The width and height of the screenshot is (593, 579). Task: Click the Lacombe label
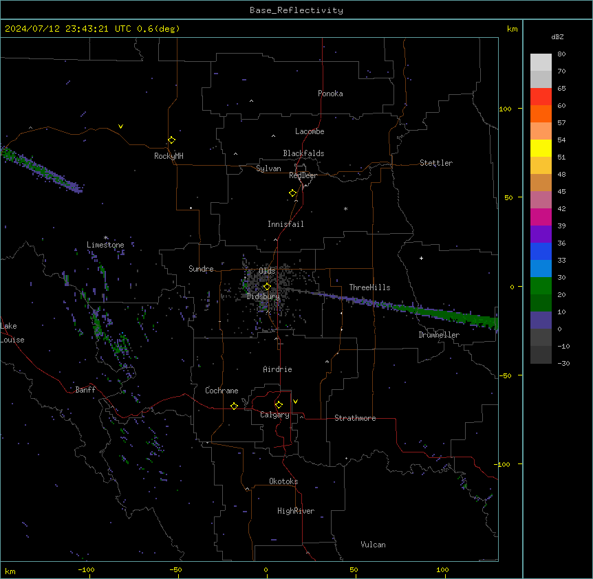point(310,131)
